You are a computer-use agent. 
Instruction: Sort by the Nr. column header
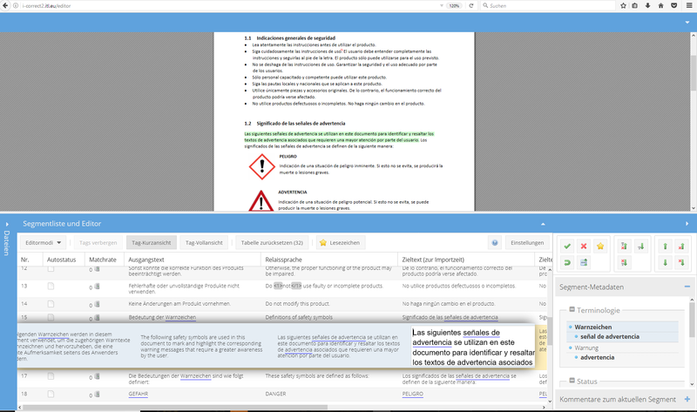pyautogui.click(x=30, y=260)
